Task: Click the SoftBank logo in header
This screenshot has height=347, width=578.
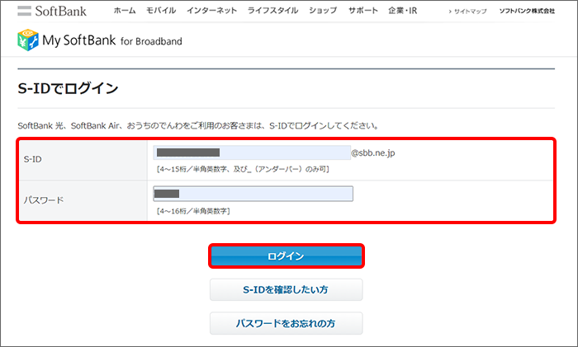Action: tap(51, 11)
